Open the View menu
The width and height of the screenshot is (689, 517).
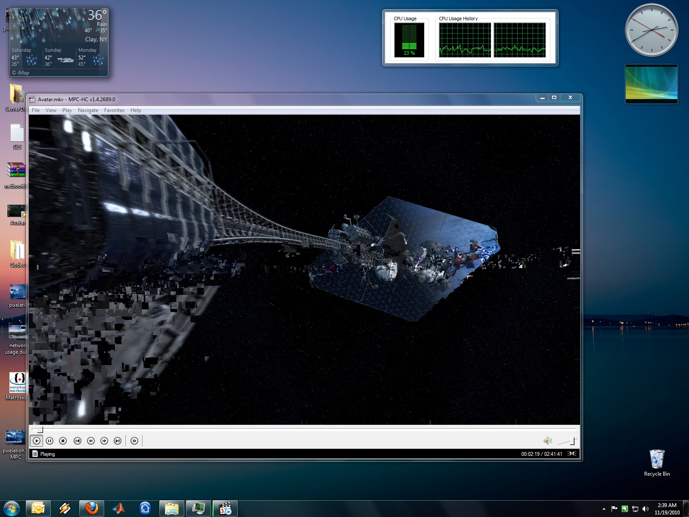pyautogui.click(x=51, y=110)
